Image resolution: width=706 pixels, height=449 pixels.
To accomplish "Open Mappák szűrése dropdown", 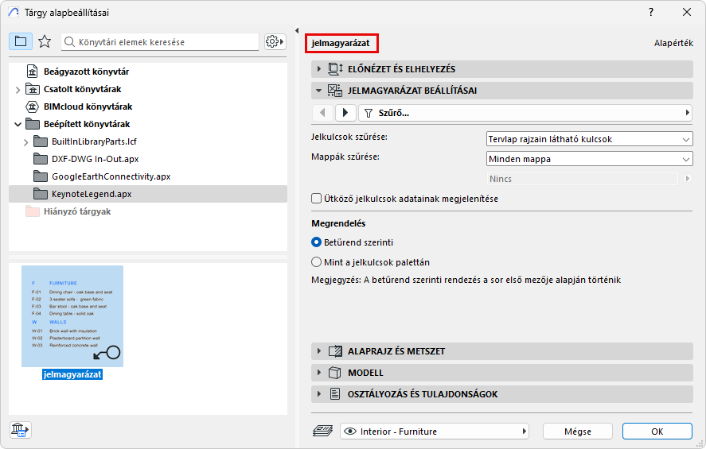I will [589, 159].
